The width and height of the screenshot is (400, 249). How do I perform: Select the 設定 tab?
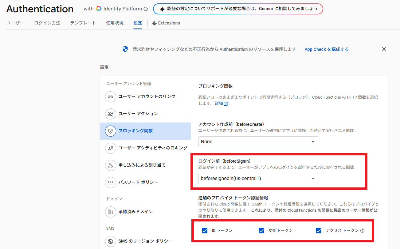[138, 23]
